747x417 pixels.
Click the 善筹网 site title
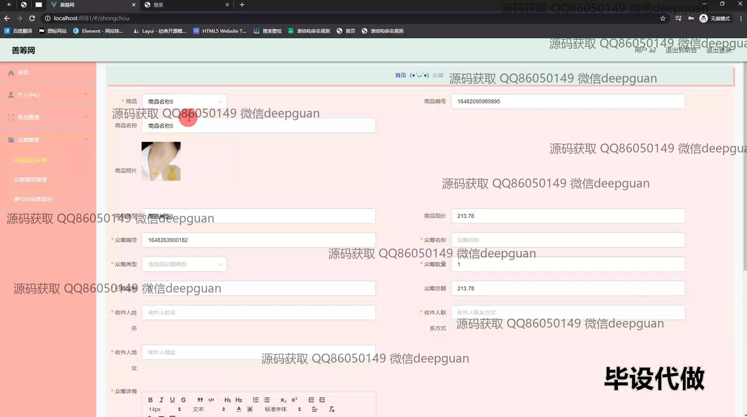[23, 50]
